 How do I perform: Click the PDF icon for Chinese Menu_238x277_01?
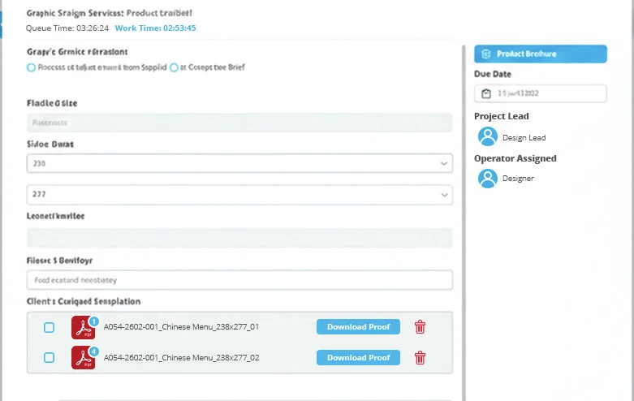click(84, 327)
